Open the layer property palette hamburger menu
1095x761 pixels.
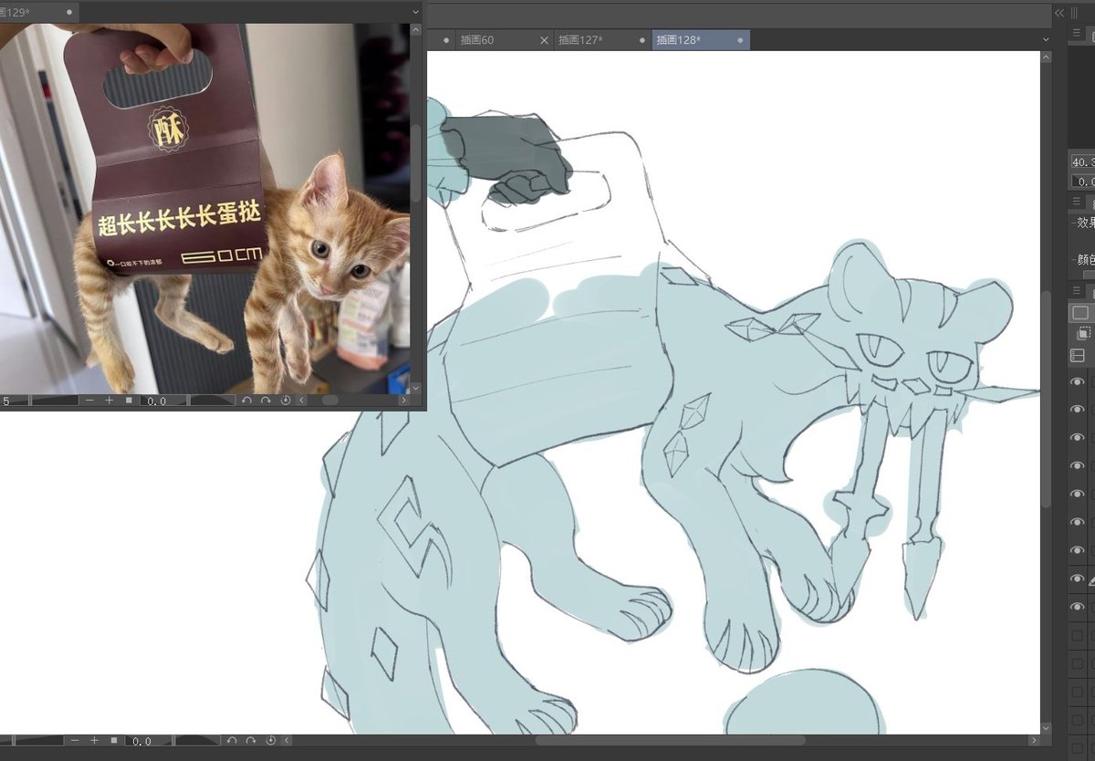tap(1077, 203)
